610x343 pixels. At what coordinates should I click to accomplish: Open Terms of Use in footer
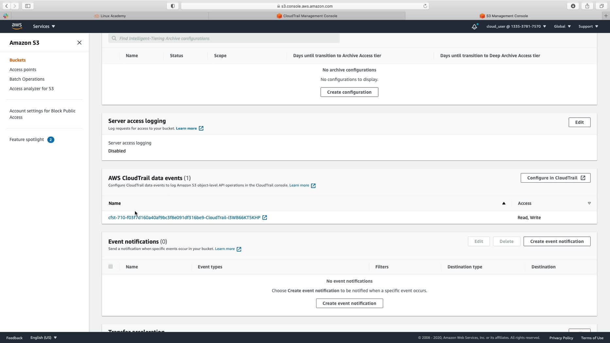pyautogui.click(x=592, y=338)
